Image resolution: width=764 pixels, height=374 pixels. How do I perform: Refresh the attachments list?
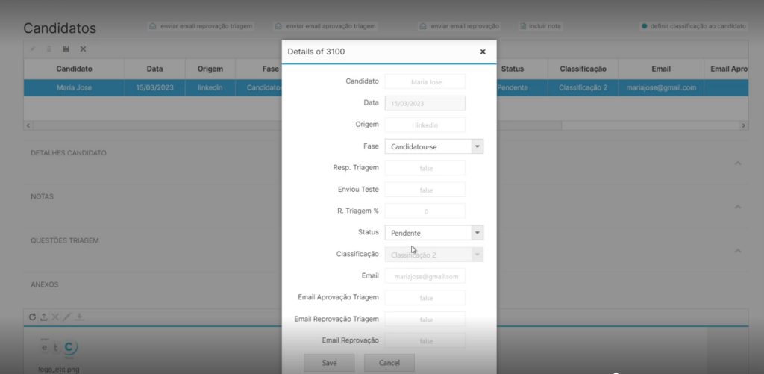pos(32,317)
